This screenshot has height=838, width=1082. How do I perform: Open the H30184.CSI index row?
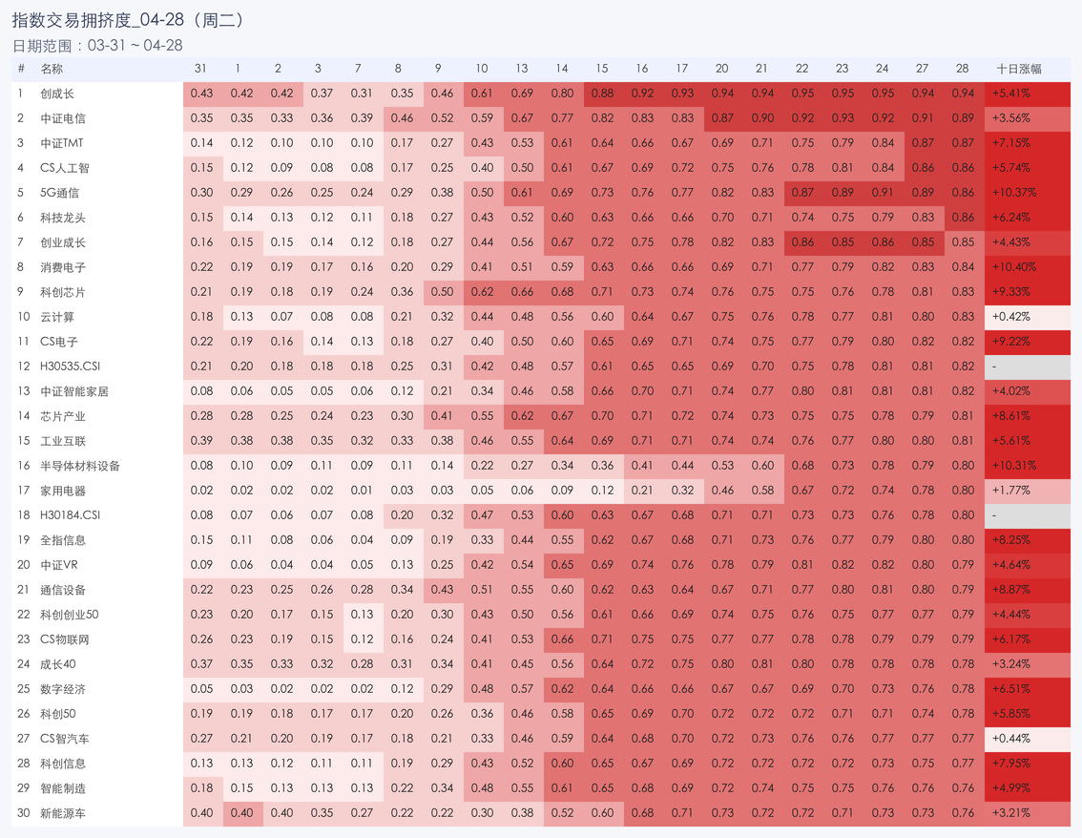[x=71, y=515]
